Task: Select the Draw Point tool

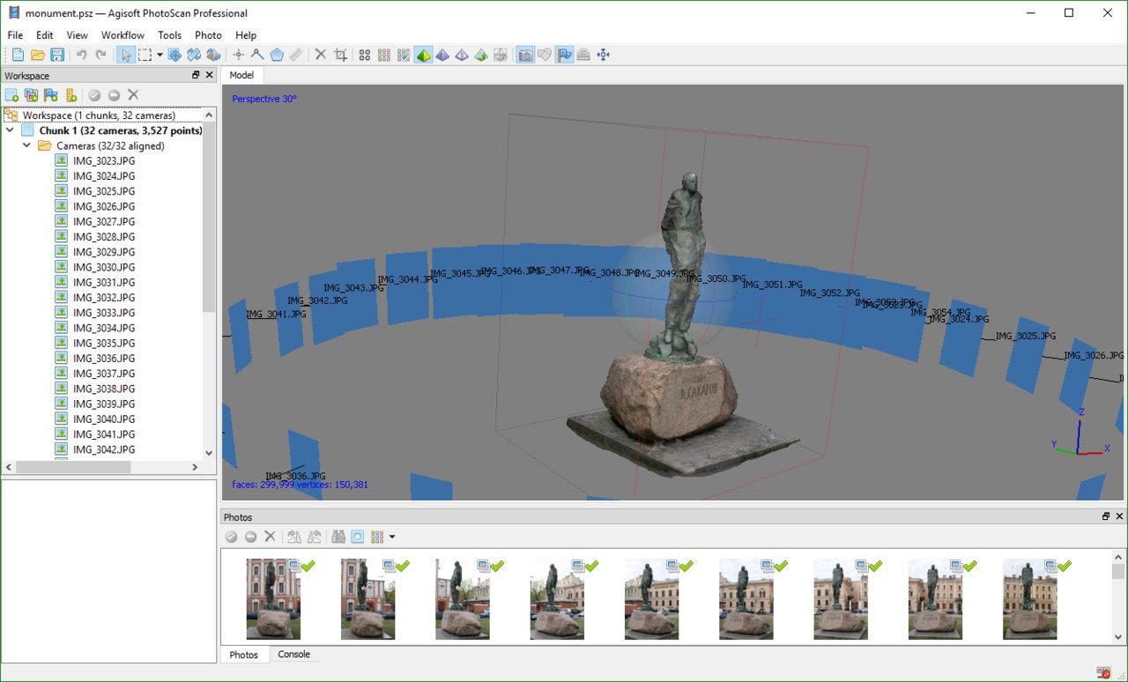Action: click(238, 55)
